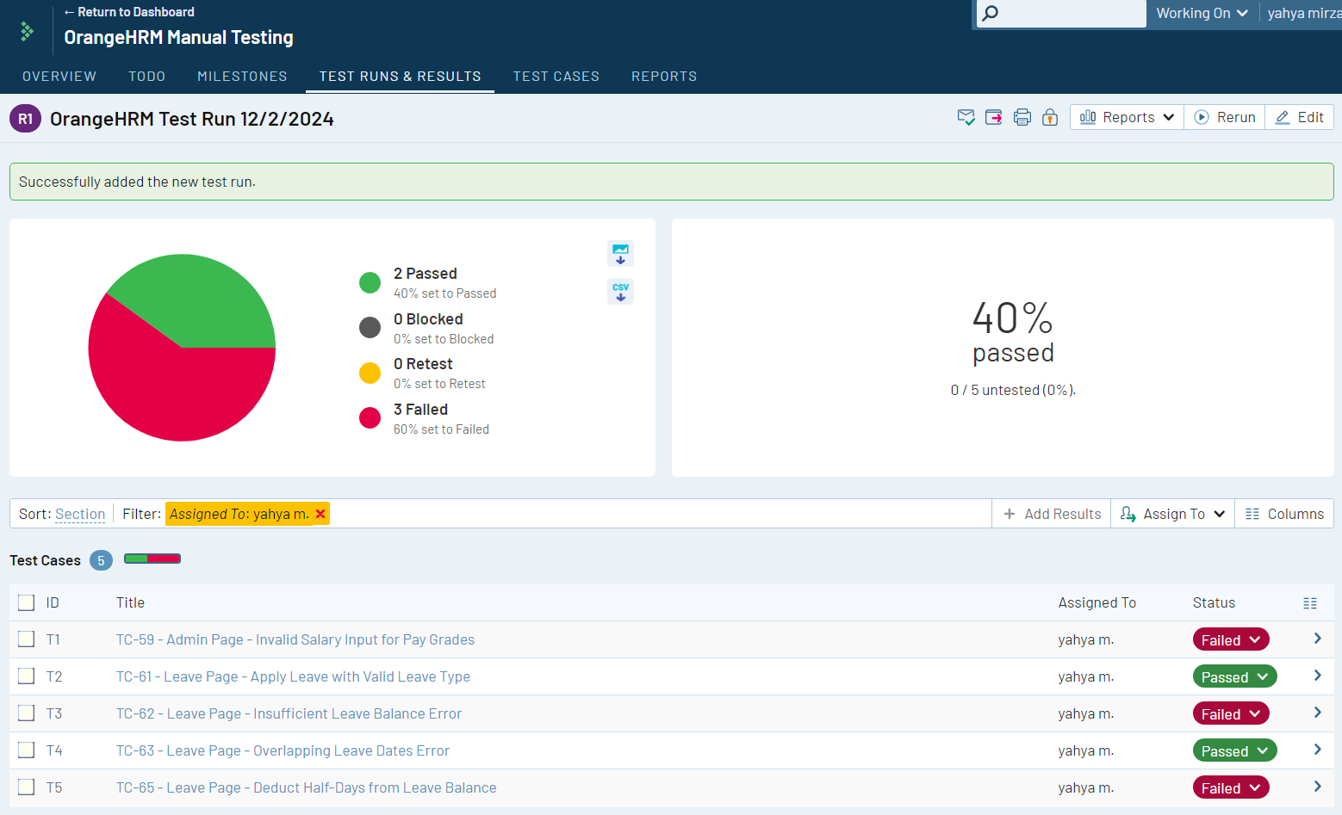Screen dimensions: 1342x815
Task: Click the red Failed legend swatch
Action: pos(370,418)
